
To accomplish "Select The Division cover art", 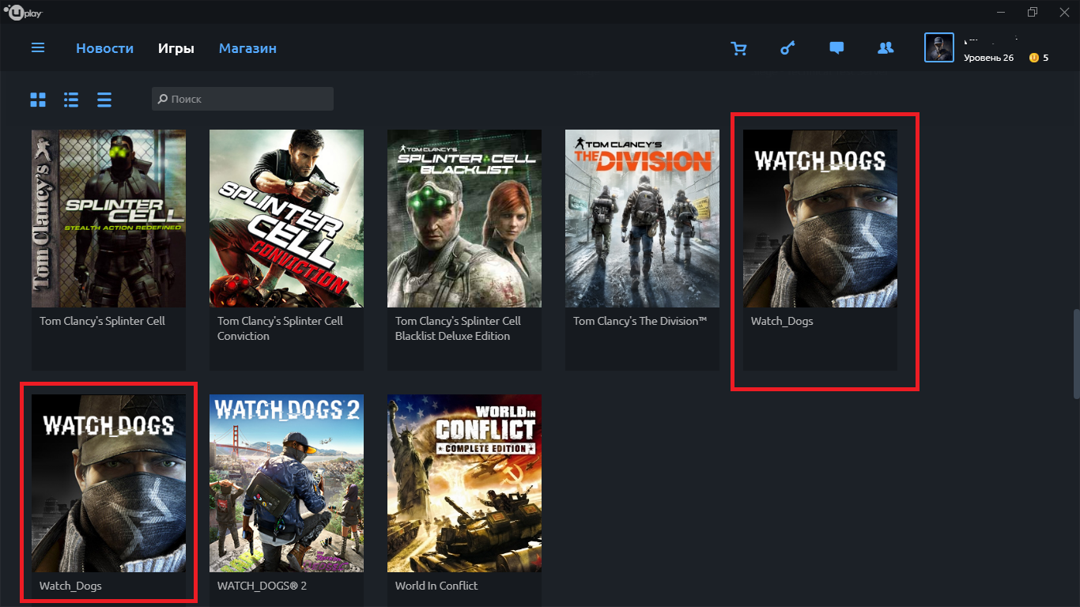I will [642, 218].
